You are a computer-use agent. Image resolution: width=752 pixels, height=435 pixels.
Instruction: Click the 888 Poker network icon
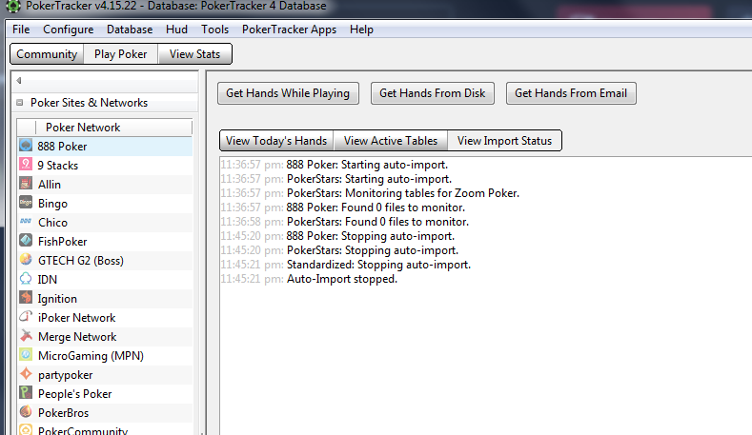(x=26, y=146)
